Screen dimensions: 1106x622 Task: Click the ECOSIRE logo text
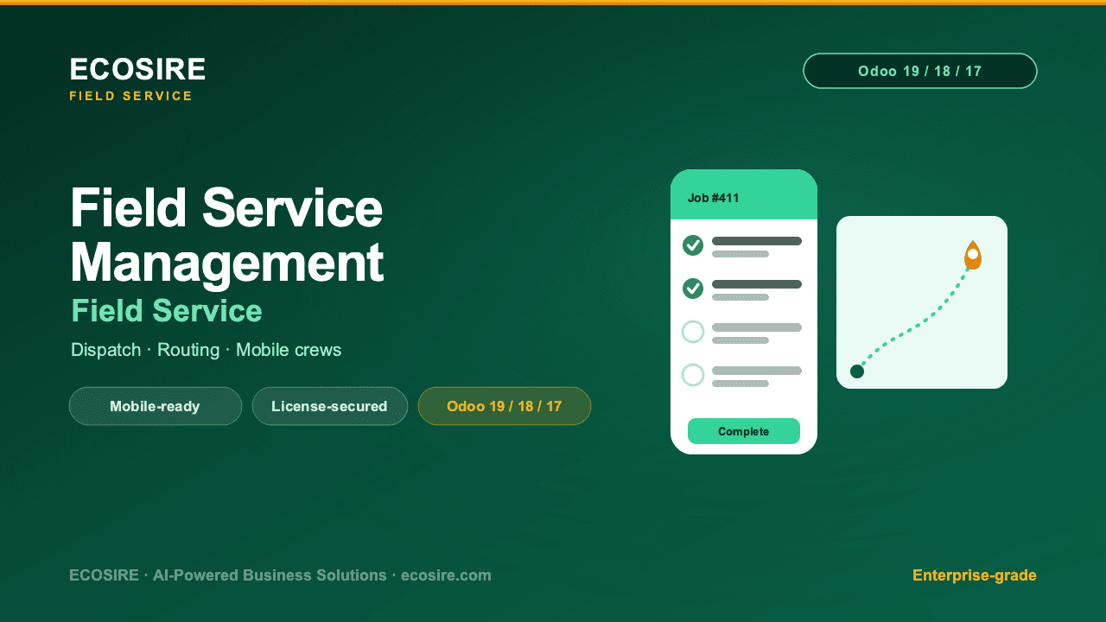point(137,69)
